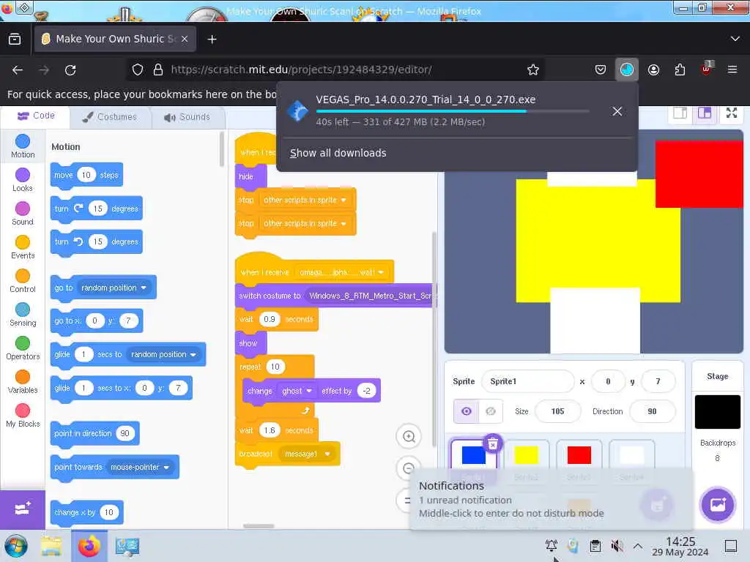
Task: Select the Looks blocks category
Action: point(23,180)
